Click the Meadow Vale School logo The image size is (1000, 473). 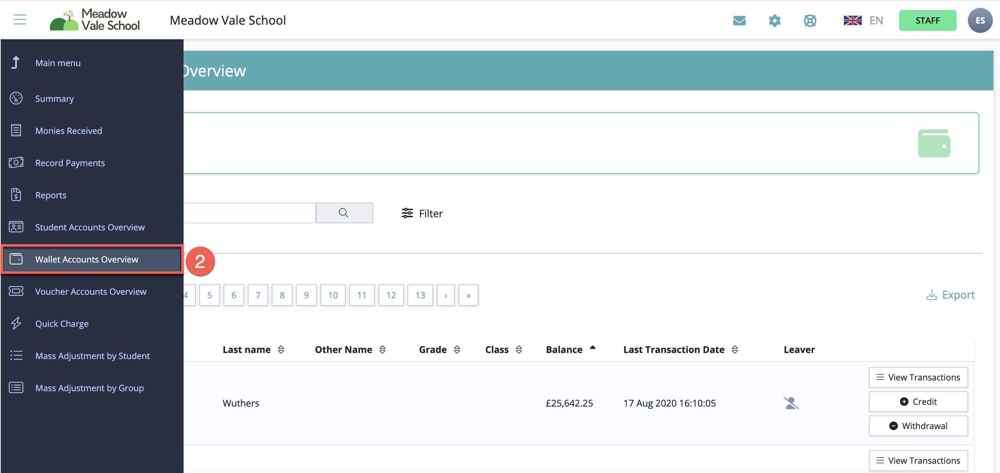(95, 20)
